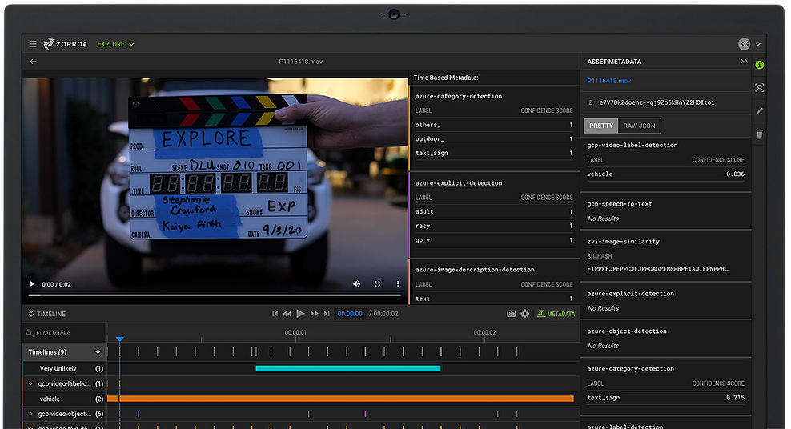
Task: Click the orange vehicle timeline bar
Action: [x=340, y=399]
